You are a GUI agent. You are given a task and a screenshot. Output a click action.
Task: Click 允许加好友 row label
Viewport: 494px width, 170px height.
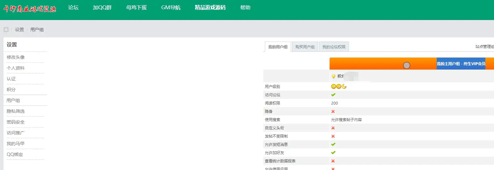pyautogui.click(x=274, y=153)
